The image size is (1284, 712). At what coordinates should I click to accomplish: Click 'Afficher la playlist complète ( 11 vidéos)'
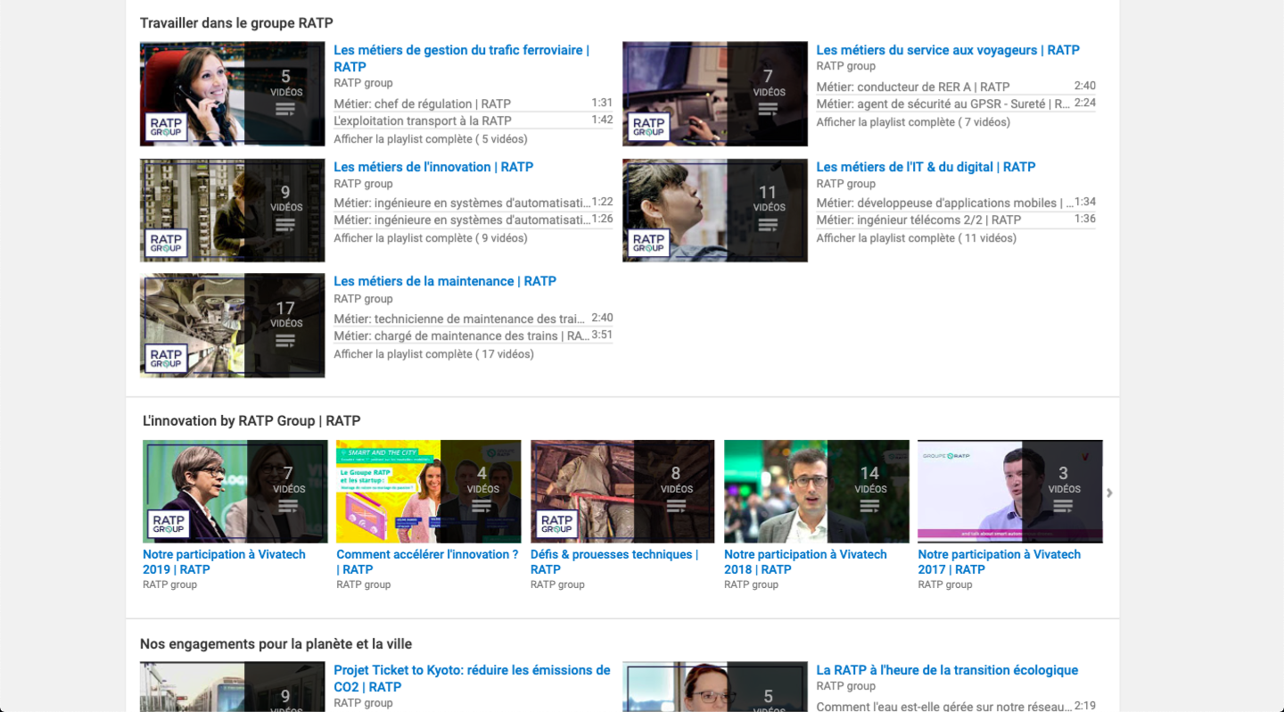[x=917, y=238]
